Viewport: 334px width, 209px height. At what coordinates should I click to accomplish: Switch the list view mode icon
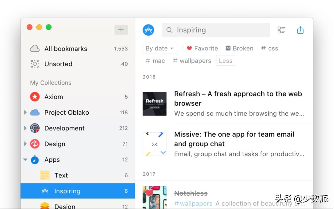[x=282, y=30]
